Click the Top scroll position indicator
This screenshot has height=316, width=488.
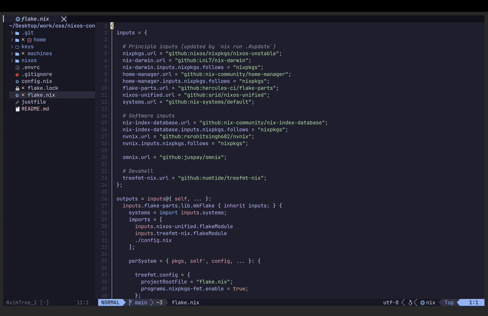449,303
